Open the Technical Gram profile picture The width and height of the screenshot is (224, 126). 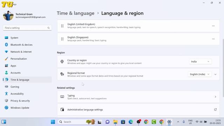click(8, 15)
